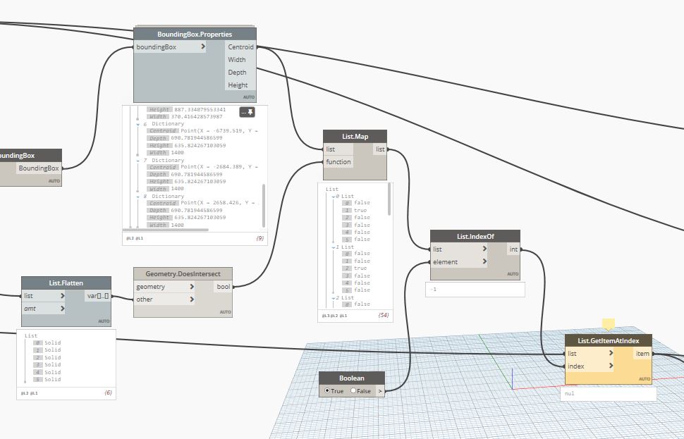Collapse the 8 Dictionary entry in preview

(138, 197)
